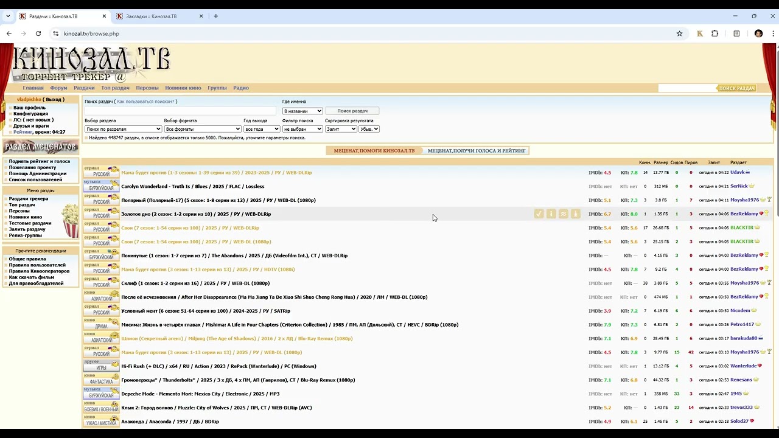Open the 'Поиск по разделам' section dropdown
This screenshot has height=438, width=779.
tap(123, 129)
